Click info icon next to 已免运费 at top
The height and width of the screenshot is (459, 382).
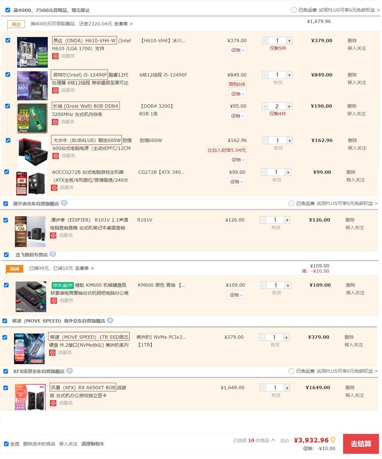click(x=294, y=10)
